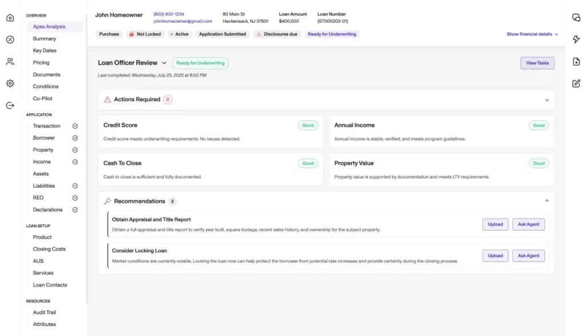Screen dimensions: 586x336
Task: Click Ask Agent for Consider Locking Loan
Action: [x=528, y=256]
